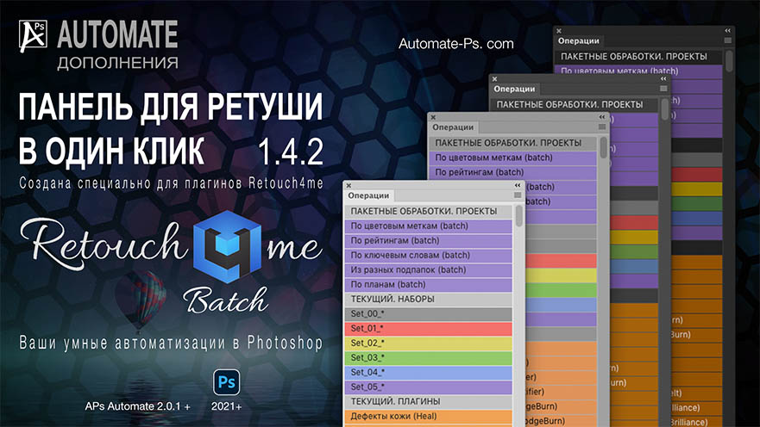760x427 pixels.
Task: Run 'Из разных подпапок (batch)' action
Action: (x=429, y=269)
